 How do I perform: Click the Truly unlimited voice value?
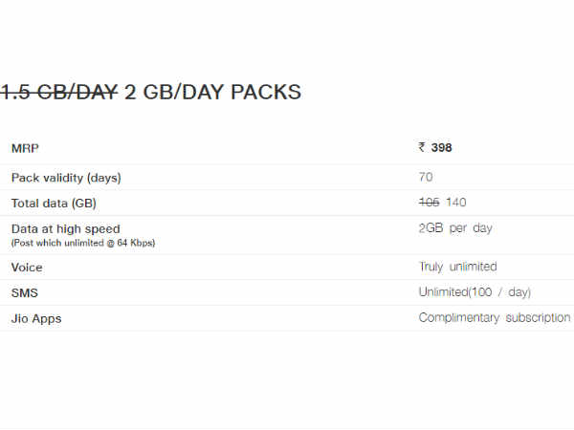pyautogui.click(x=458, y=267)
